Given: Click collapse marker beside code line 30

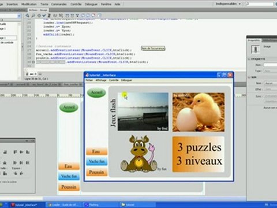Looking at the screenshot, I should 33,62.
